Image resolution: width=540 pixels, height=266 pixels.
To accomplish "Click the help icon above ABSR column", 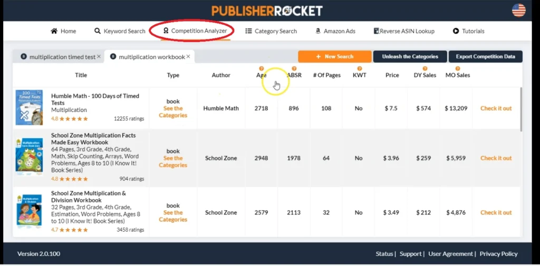I will tap(294, 68).
